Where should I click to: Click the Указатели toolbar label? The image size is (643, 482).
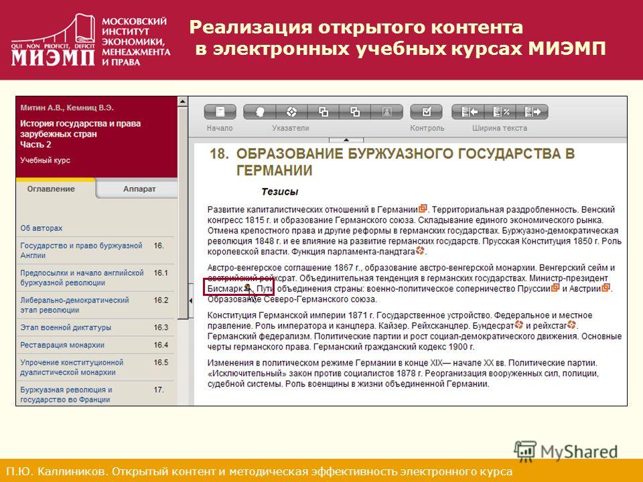coord(290,128)
